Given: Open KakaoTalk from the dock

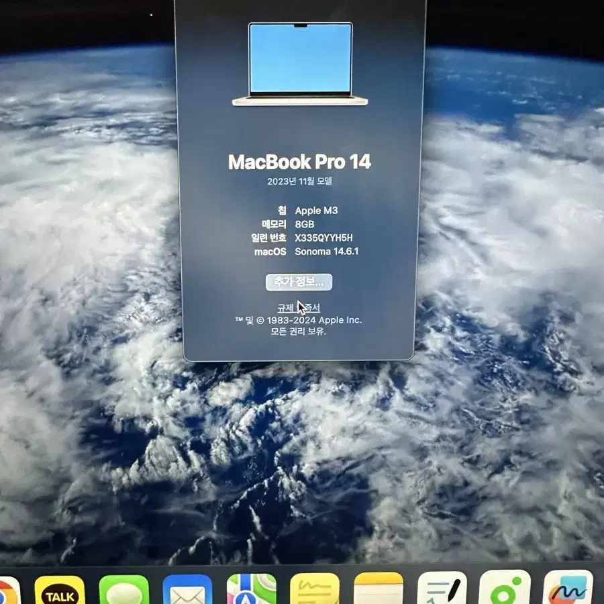Looking at the screenshot, I should click(60, 590).
